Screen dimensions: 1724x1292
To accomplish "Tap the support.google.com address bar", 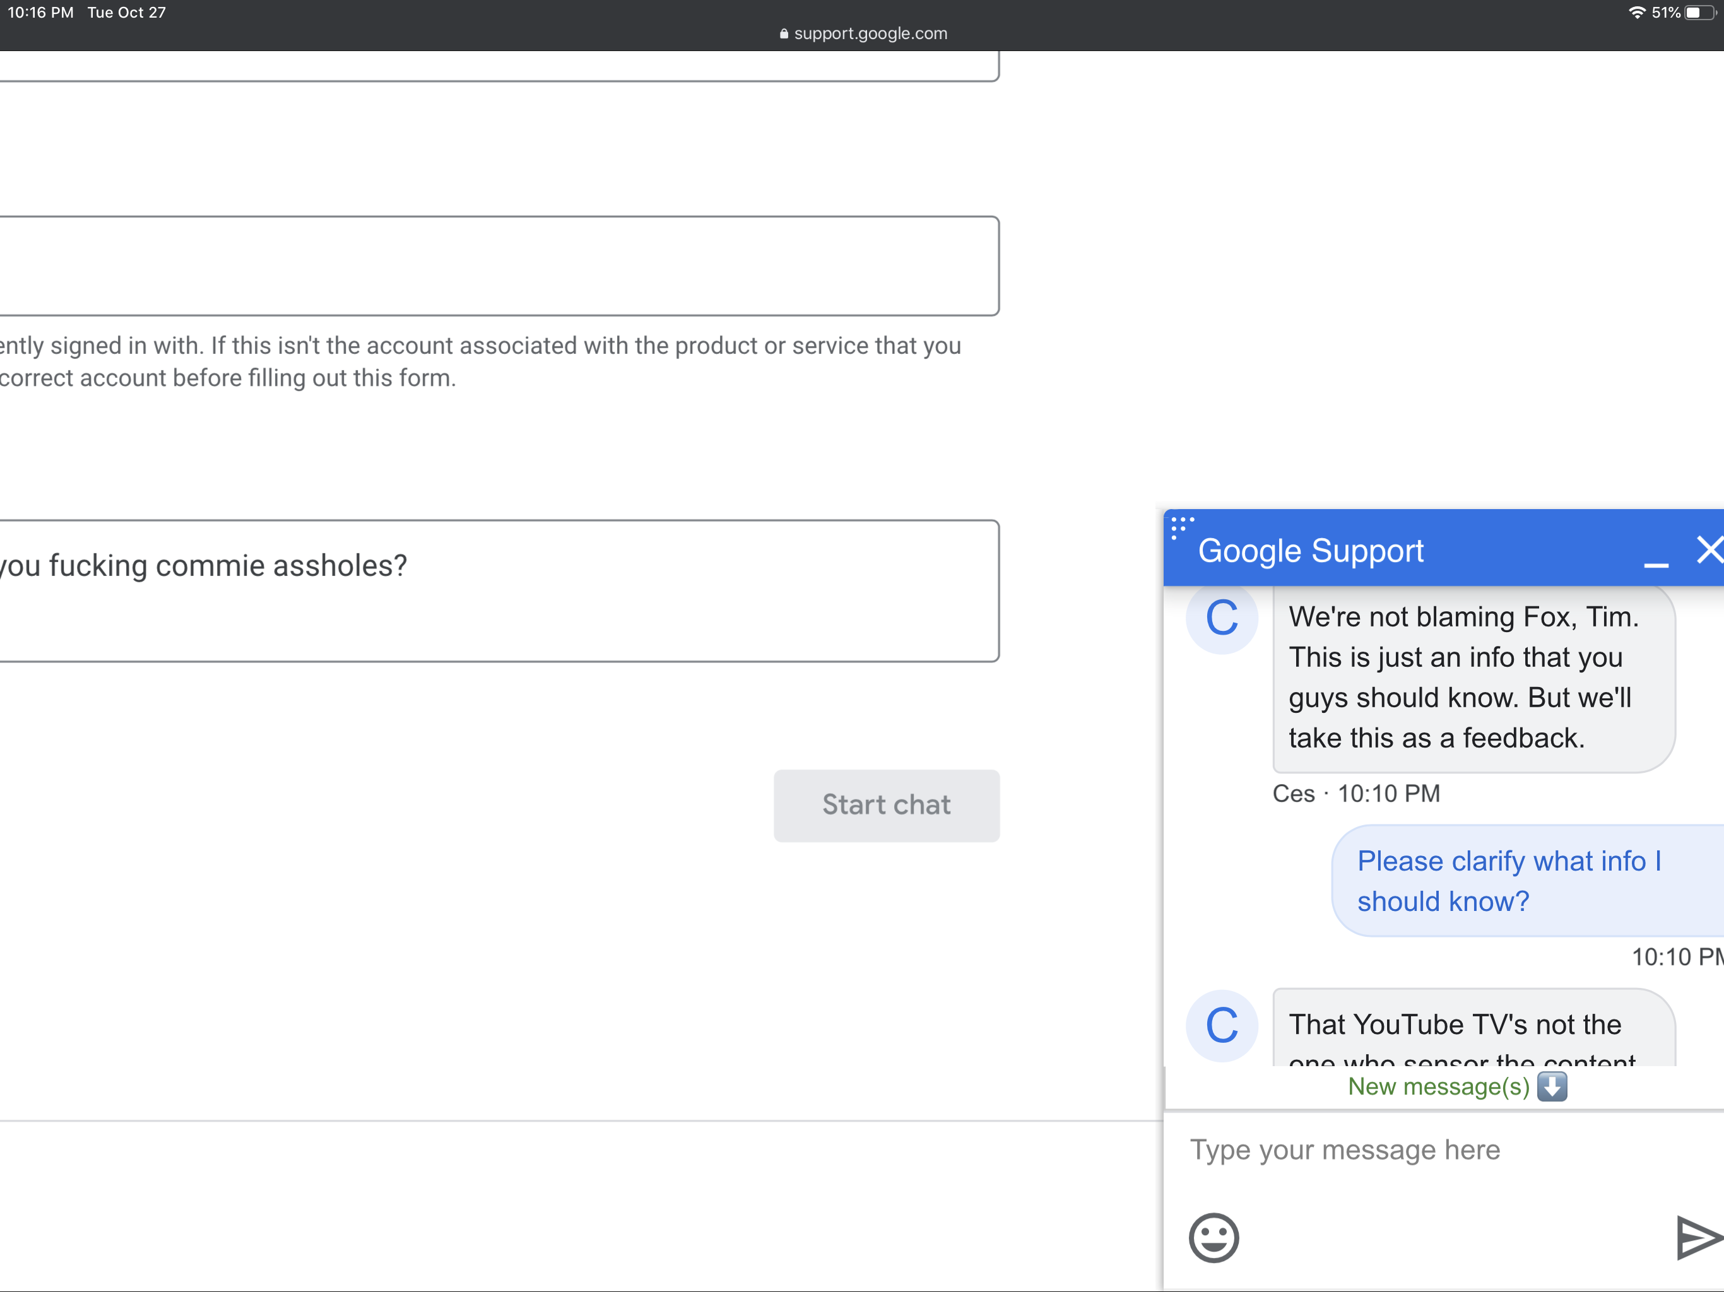I will (863, 33).
